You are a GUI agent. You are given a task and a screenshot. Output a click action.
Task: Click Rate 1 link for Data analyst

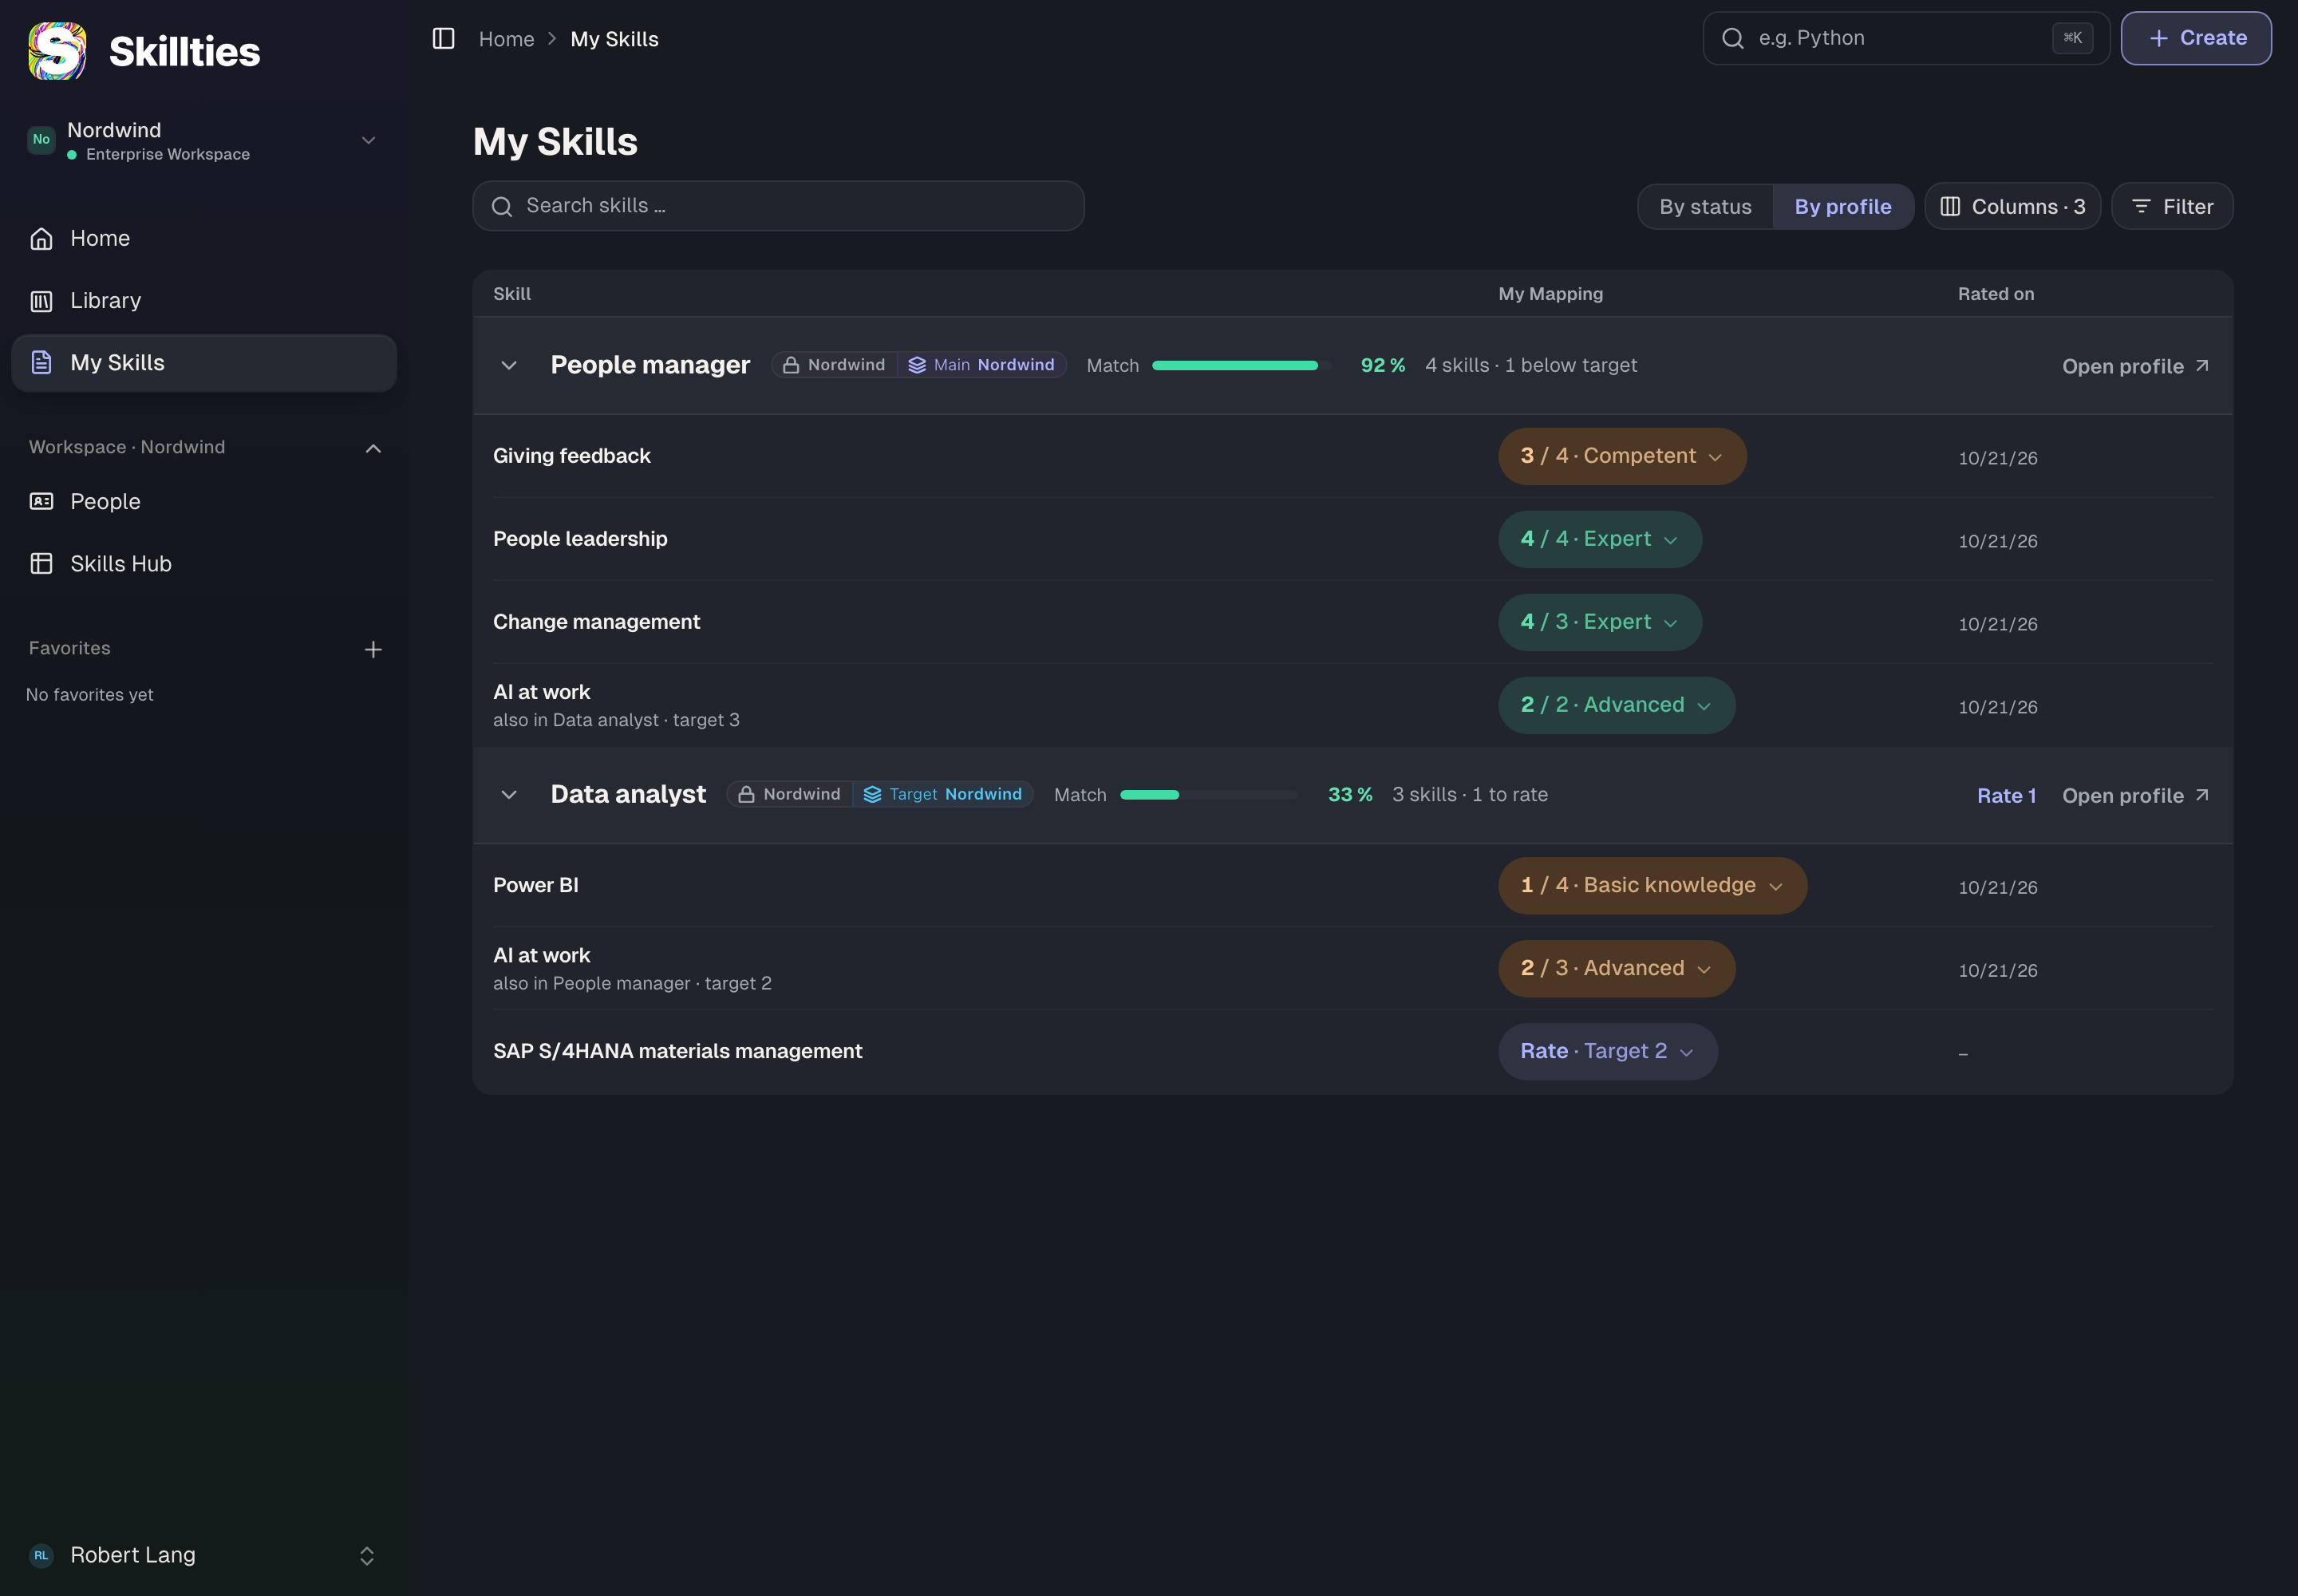[x=2006, y=796]
